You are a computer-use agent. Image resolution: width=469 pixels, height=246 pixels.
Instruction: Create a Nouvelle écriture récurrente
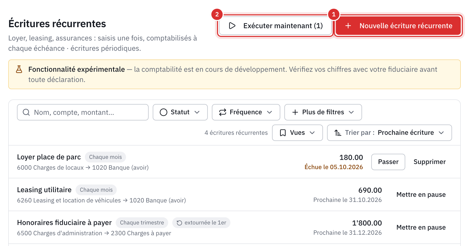click(x=398, y=26)
